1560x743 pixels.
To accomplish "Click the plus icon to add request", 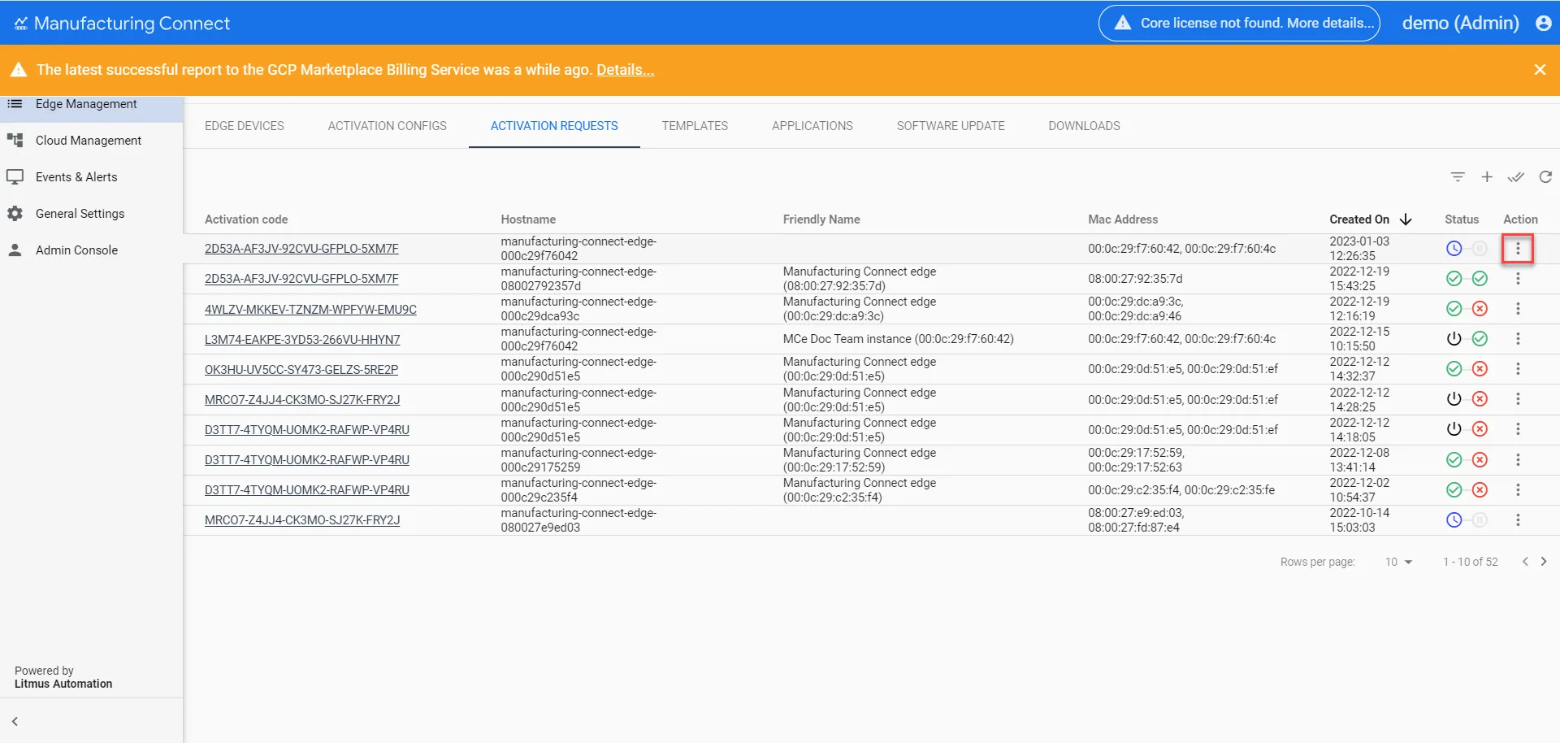I will [1487, 177].
